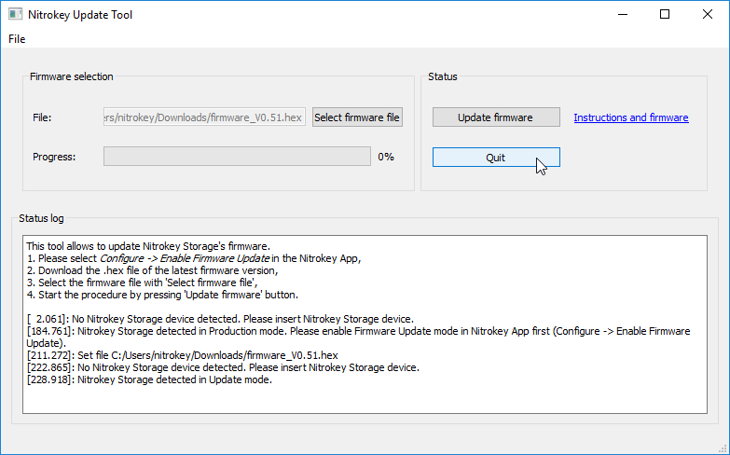Open the Instructions and firmware link
This screenshot has height=455, width=730.
[631, 117]
